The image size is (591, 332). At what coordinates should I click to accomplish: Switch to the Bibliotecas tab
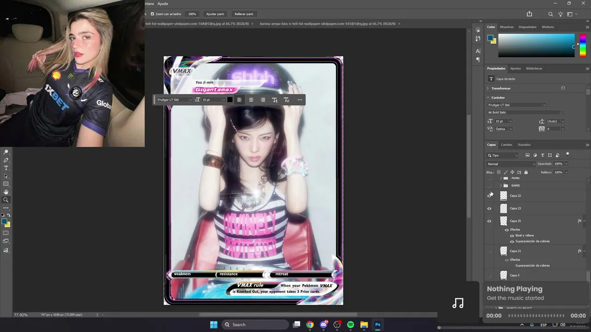coord(534,68)
